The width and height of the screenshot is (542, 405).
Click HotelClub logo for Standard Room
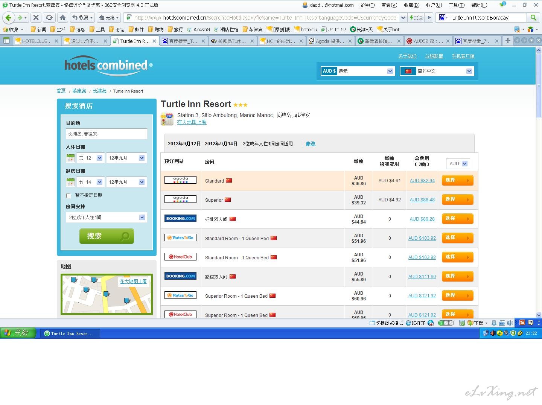click(x=180, y=257)
